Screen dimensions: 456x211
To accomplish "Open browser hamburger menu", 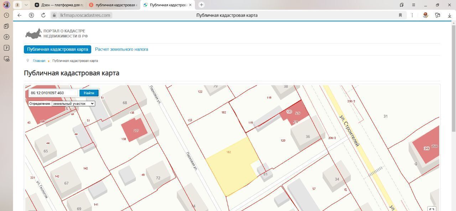I will [414, 5].
